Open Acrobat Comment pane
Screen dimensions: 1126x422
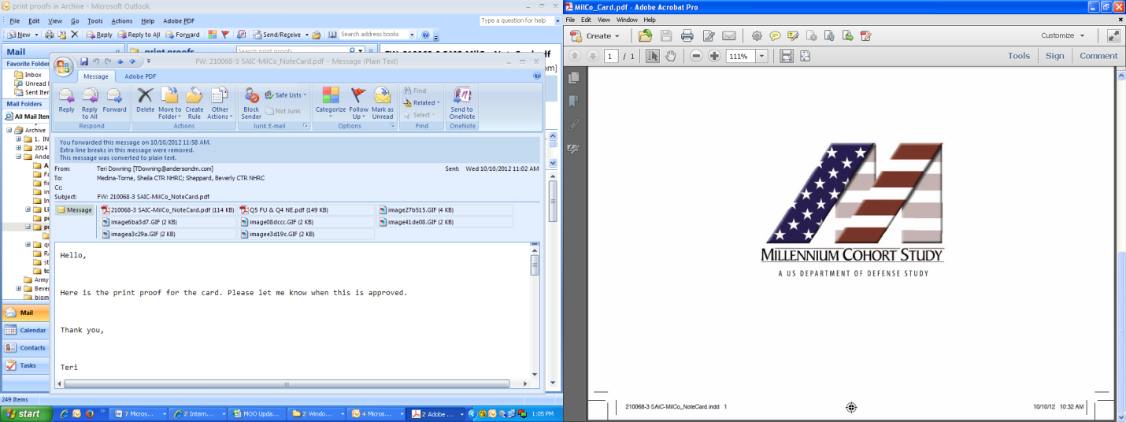(x=1098, y=56)
